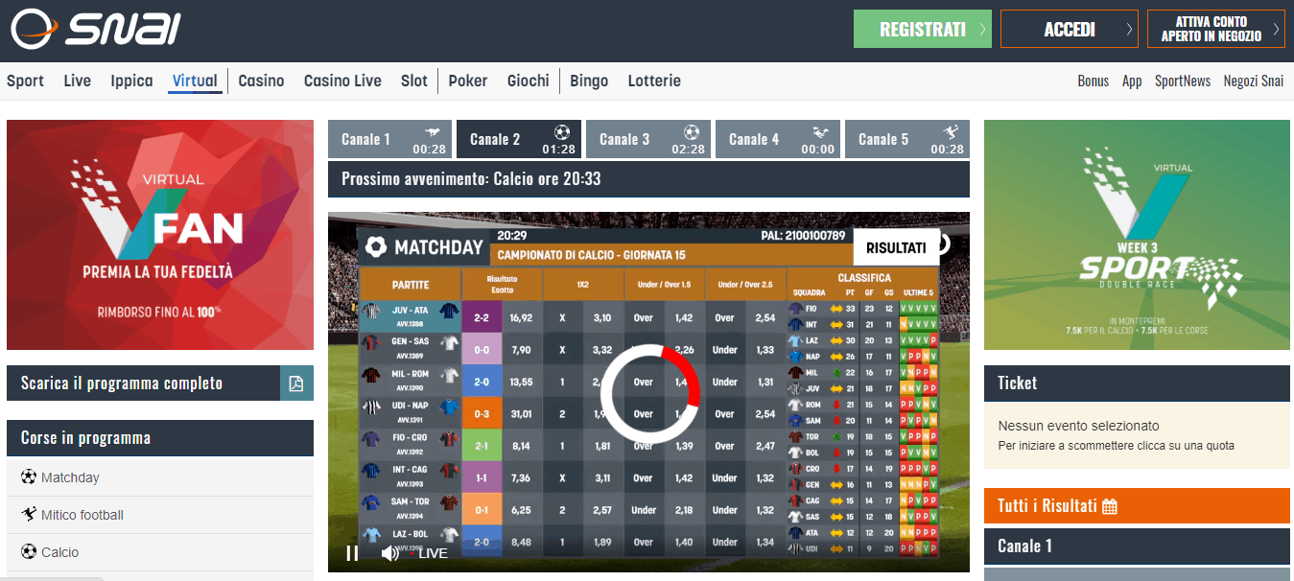
Task: Click Nessun evento selezionato in the ticket
Action: click(x=1078, y=426)
